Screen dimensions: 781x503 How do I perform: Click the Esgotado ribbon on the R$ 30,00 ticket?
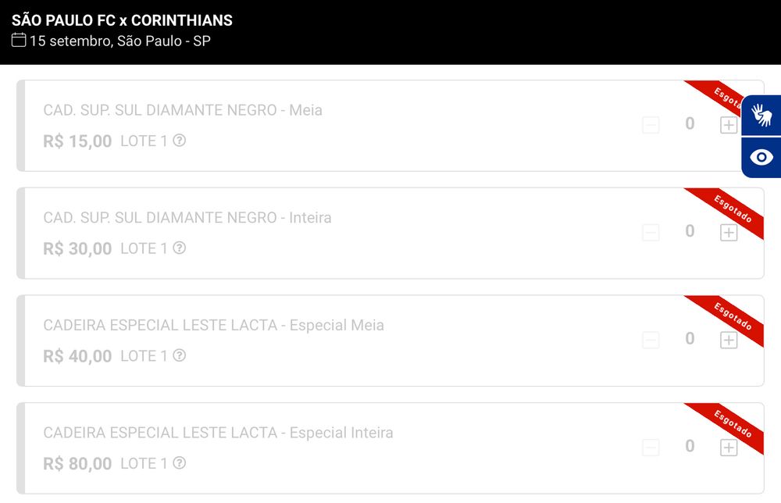(x=733, y=209)
